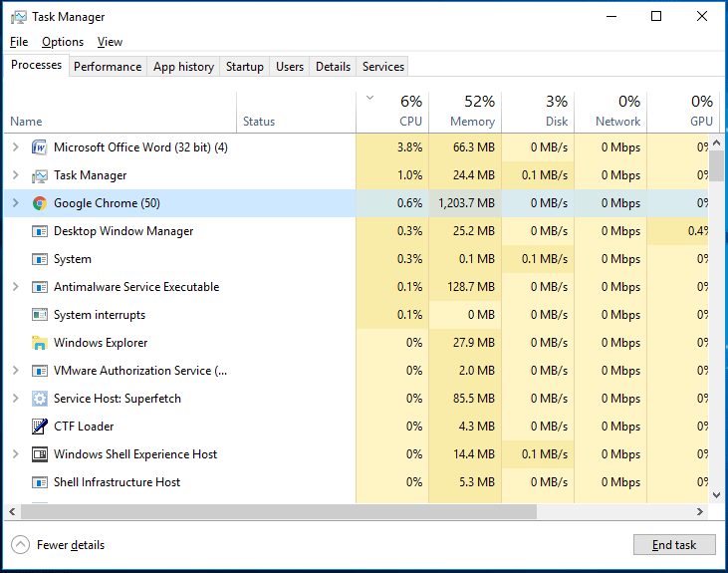
Task: Select the Shell Infrastructure Host process name
Action: pos(117,482)
